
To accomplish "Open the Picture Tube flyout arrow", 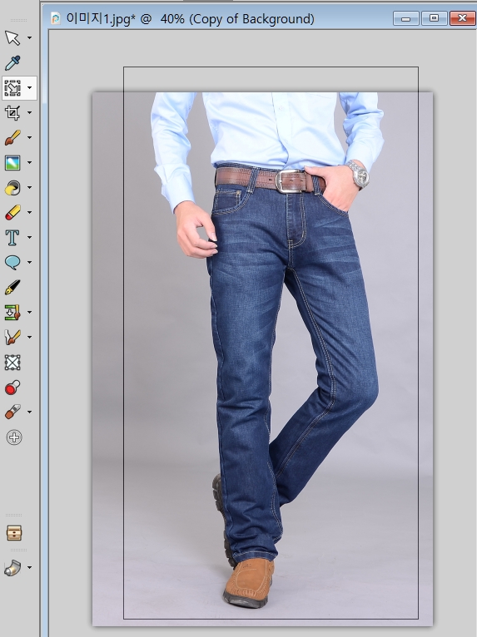I will 30,567.
